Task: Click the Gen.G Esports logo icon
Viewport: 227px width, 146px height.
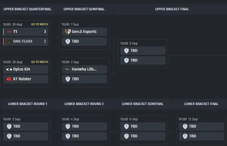Action: point(68,32)
